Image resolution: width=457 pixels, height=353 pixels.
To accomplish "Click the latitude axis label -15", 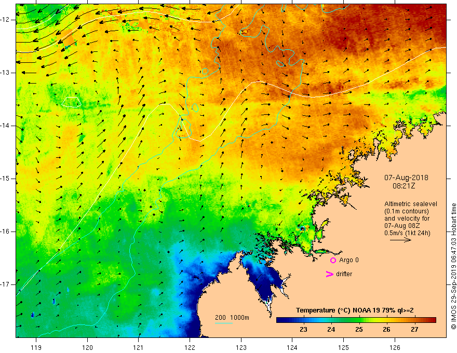I will [x=5, y=179].
